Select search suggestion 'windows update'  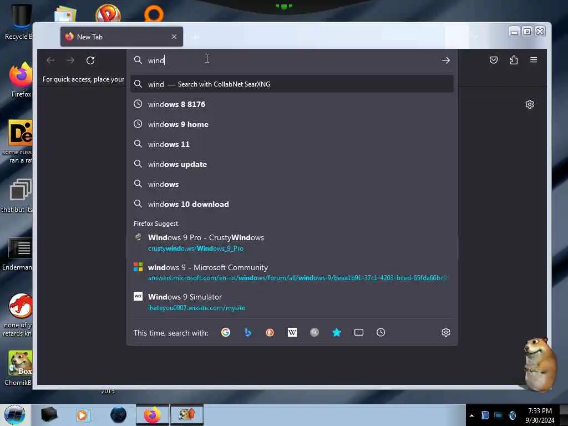(292, 164)
